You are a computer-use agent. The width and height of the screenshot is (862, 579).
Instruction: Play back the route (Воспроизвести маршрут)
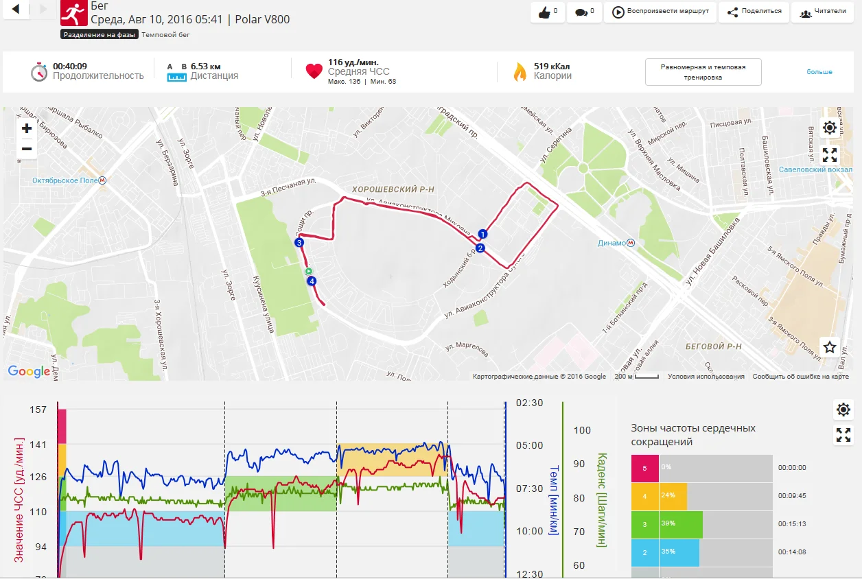pyautogui.click(x=660, y=12)
